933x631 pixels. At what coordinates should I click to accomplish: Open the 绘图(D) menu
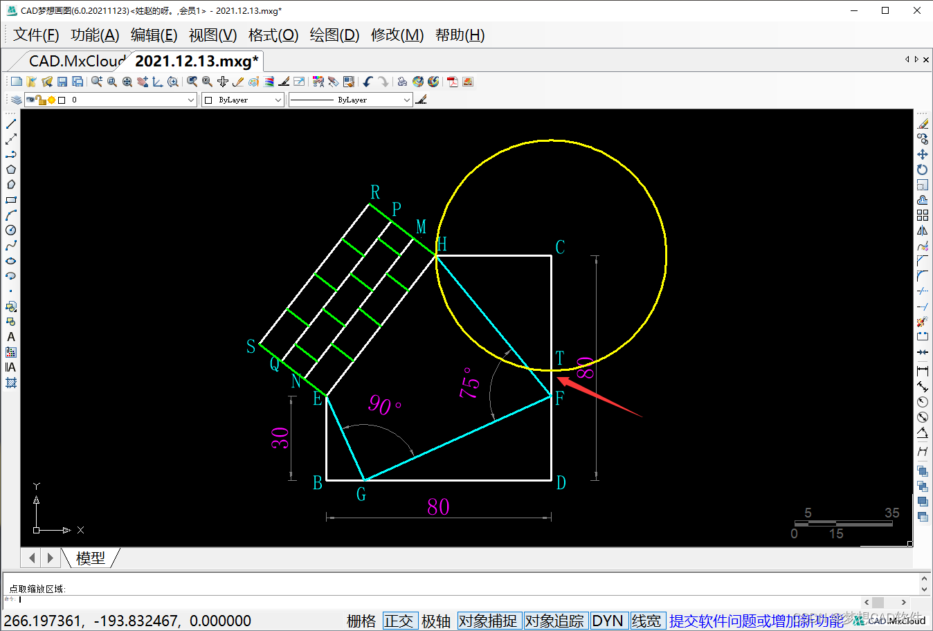coord(334,35)
